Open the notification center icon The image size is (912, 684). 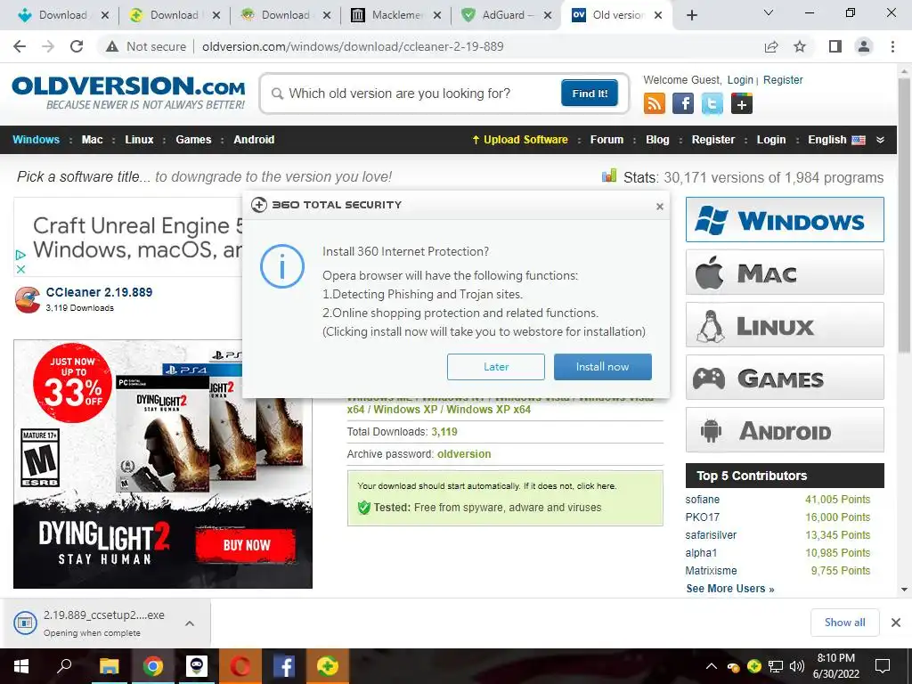click(883, 666)
